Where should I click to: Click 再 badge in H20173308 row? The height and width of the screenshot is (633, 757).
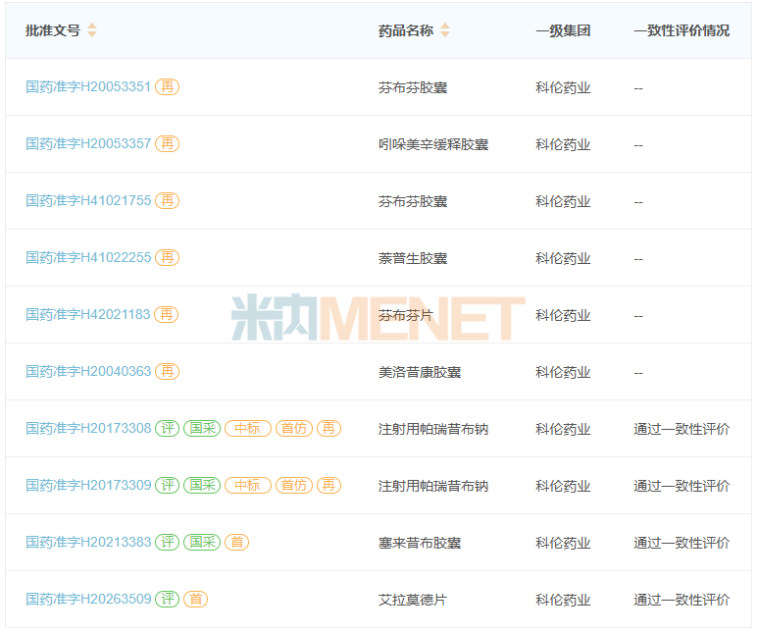point(328,429)
